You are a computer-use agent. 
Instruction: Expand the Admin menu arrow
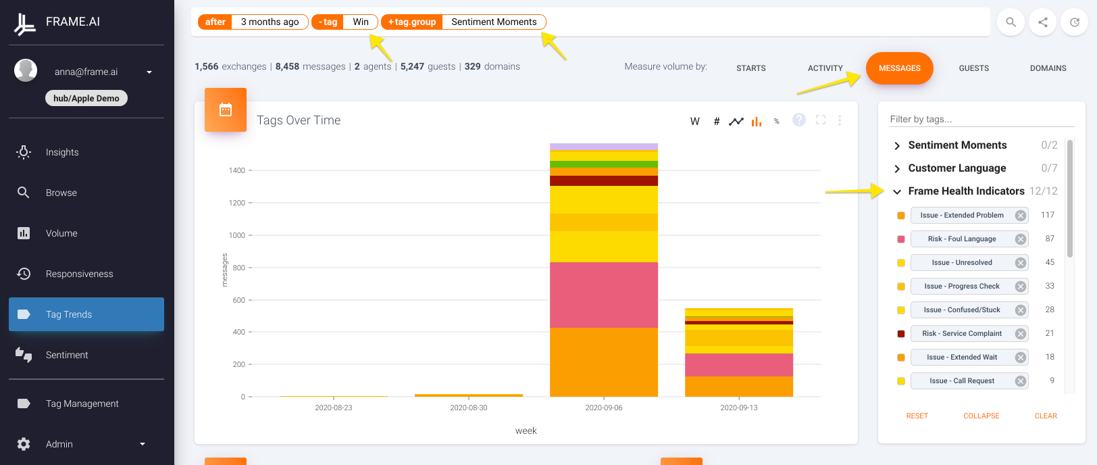click(x=143, y=444)
